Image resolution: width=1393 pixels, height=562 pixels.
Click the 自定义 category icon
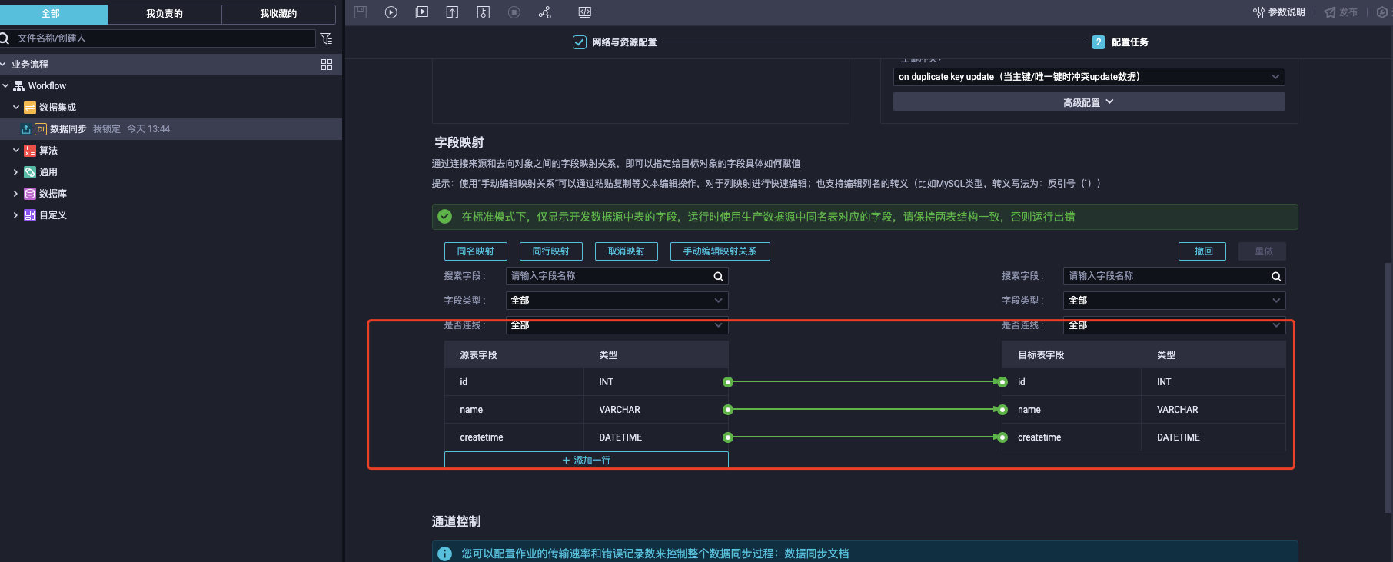pyautogui.click(x=30, y=215)
